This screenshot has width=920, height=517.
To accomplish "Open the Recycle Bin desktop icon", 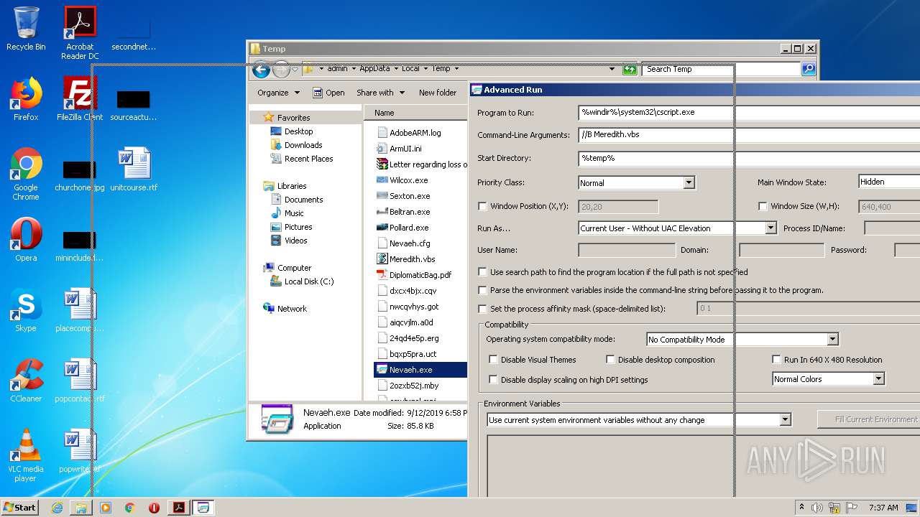I will pos(26,29).
